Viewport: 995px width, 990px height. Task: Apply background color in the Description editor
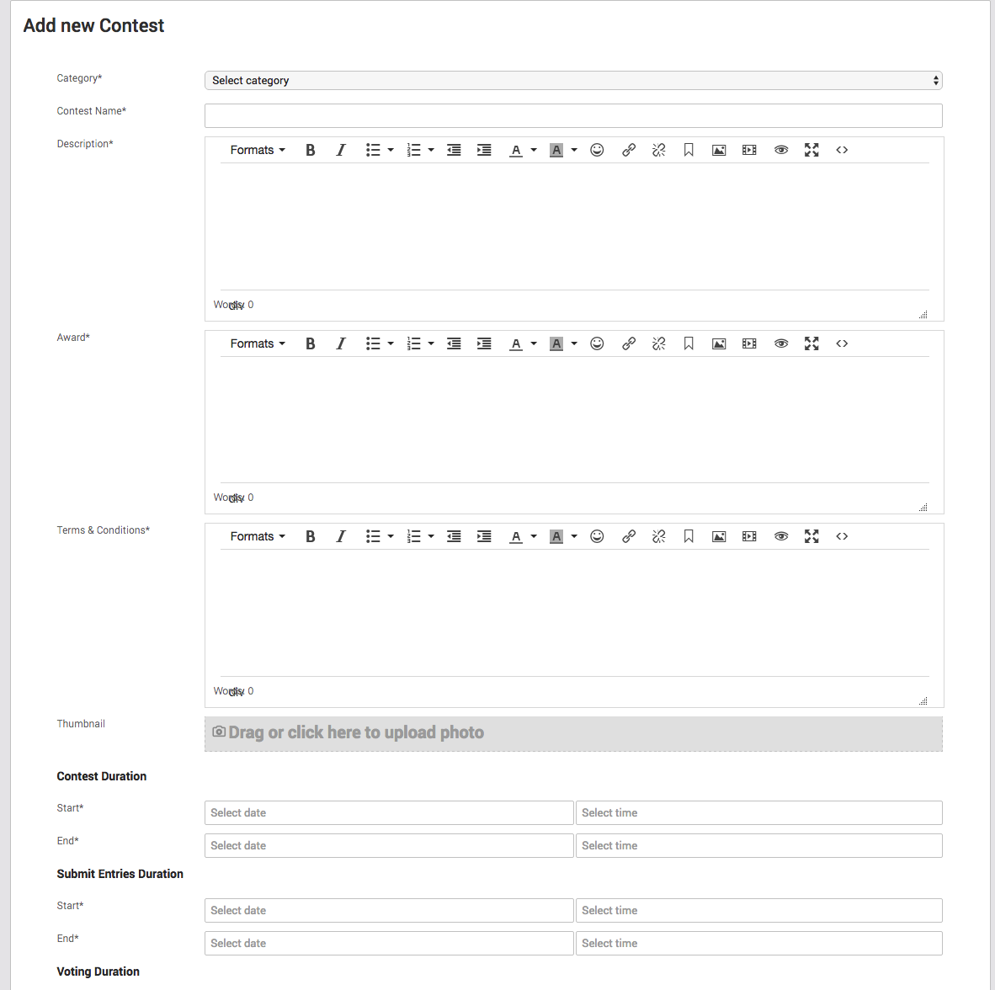coord(556,150)
